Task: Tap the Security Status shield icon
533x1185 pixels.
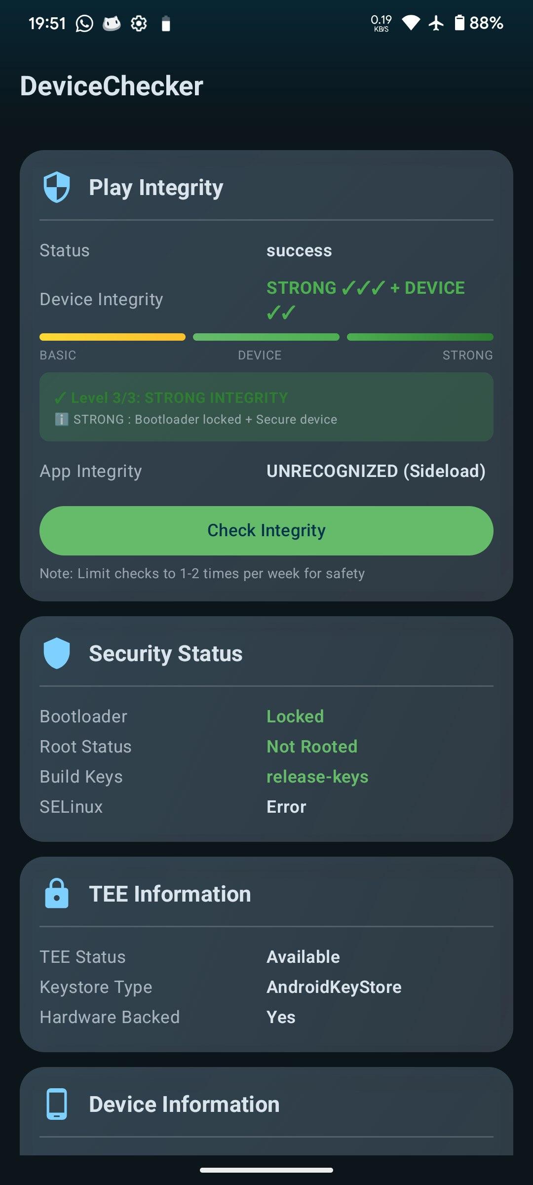Action: pyautogui.click(x=57, y=653)
